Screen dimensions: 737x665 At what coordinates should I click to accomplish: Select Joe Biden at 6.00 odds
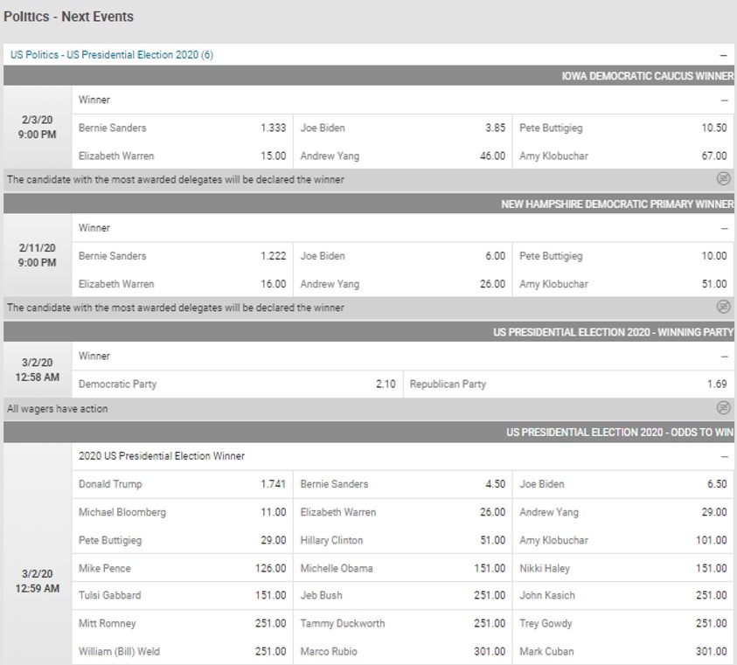(x=403, y=256)
